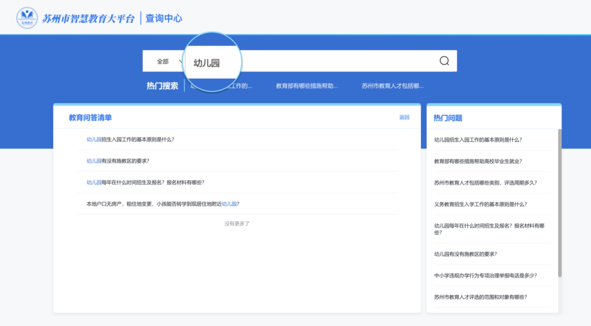Open result 幼儿园有没有施教区的要求
Image resolution: width=591 pixels, height=326 pixels.
pos(118,161)
